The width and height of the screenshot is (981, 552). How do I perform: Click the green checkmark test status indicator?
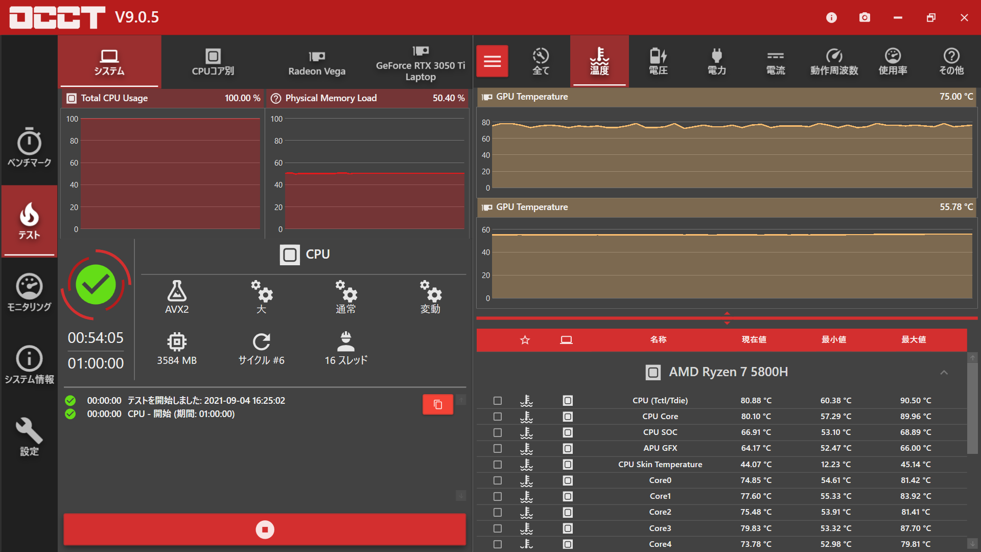[x=96, y=285]
